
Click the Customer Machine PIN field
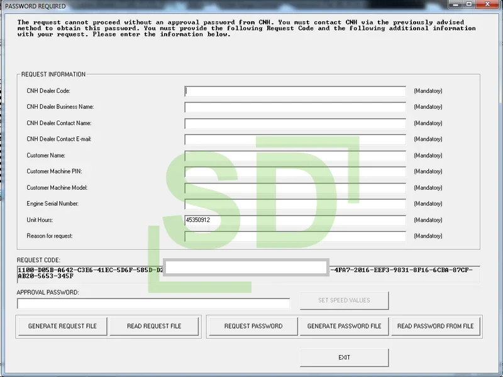click(x=296, y=172)
